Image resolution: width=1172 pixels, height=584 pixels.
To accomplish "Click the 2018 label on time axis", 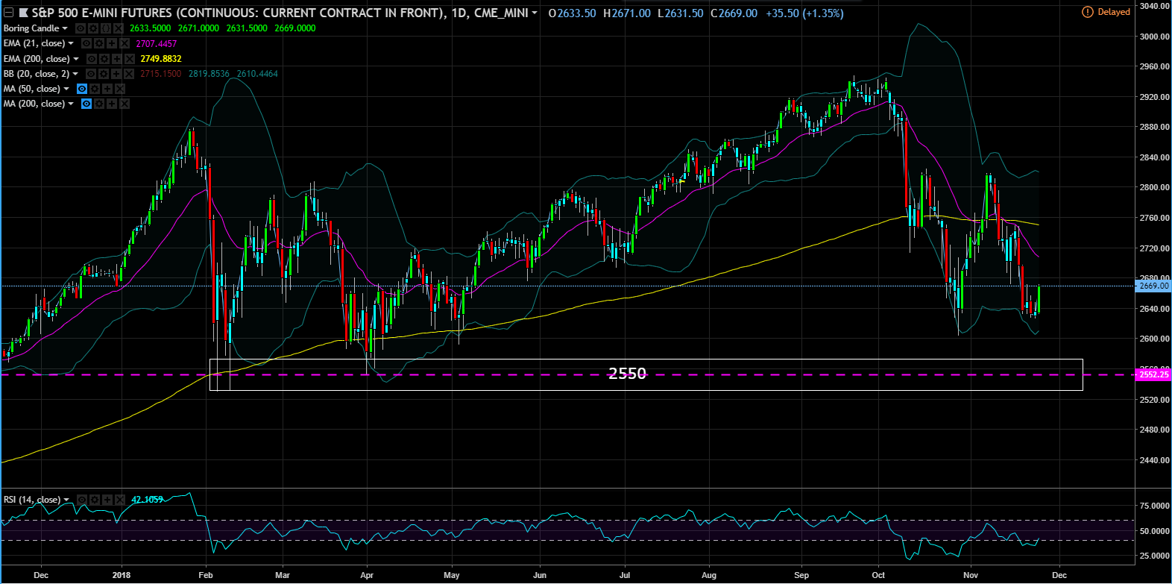I will (x=122, y=575).
